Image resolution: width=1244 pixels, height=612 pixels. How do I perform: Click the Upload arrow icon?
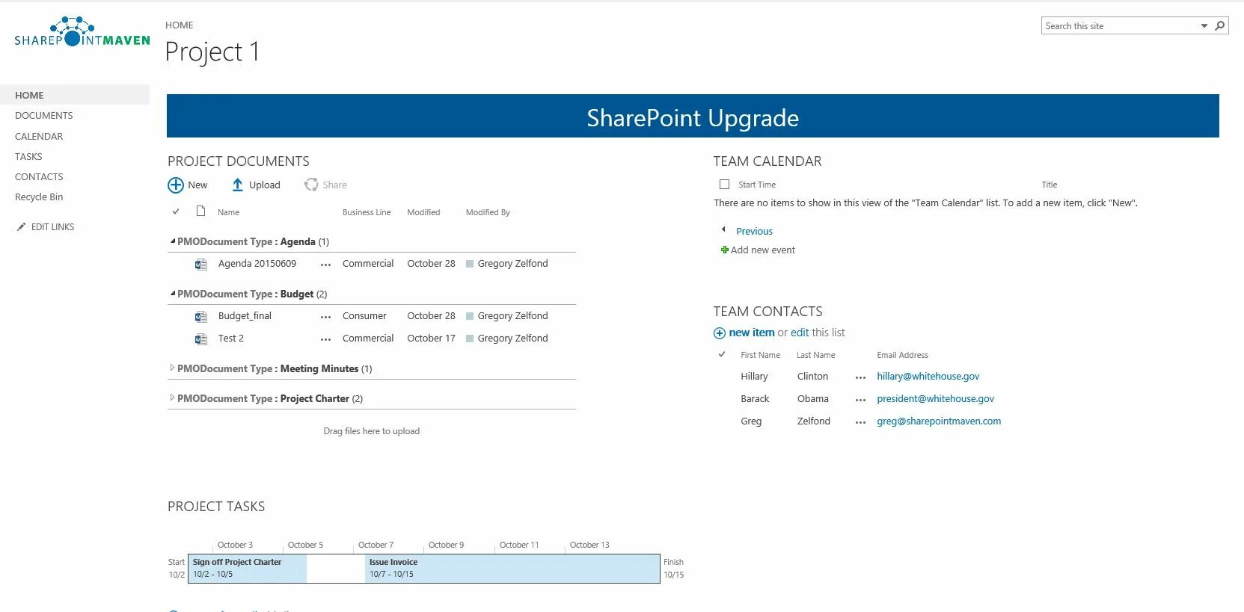pos(237,185)
